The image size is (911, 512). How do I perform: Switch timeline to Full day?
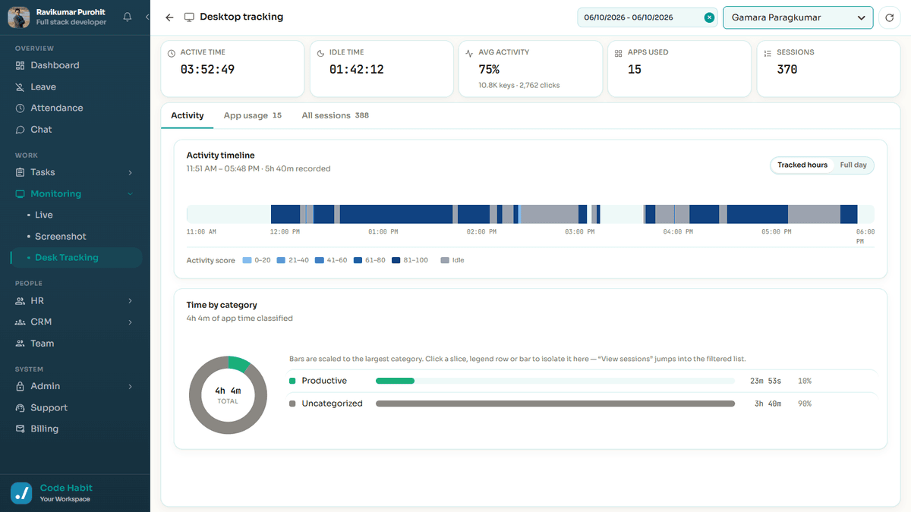[853, 165]
